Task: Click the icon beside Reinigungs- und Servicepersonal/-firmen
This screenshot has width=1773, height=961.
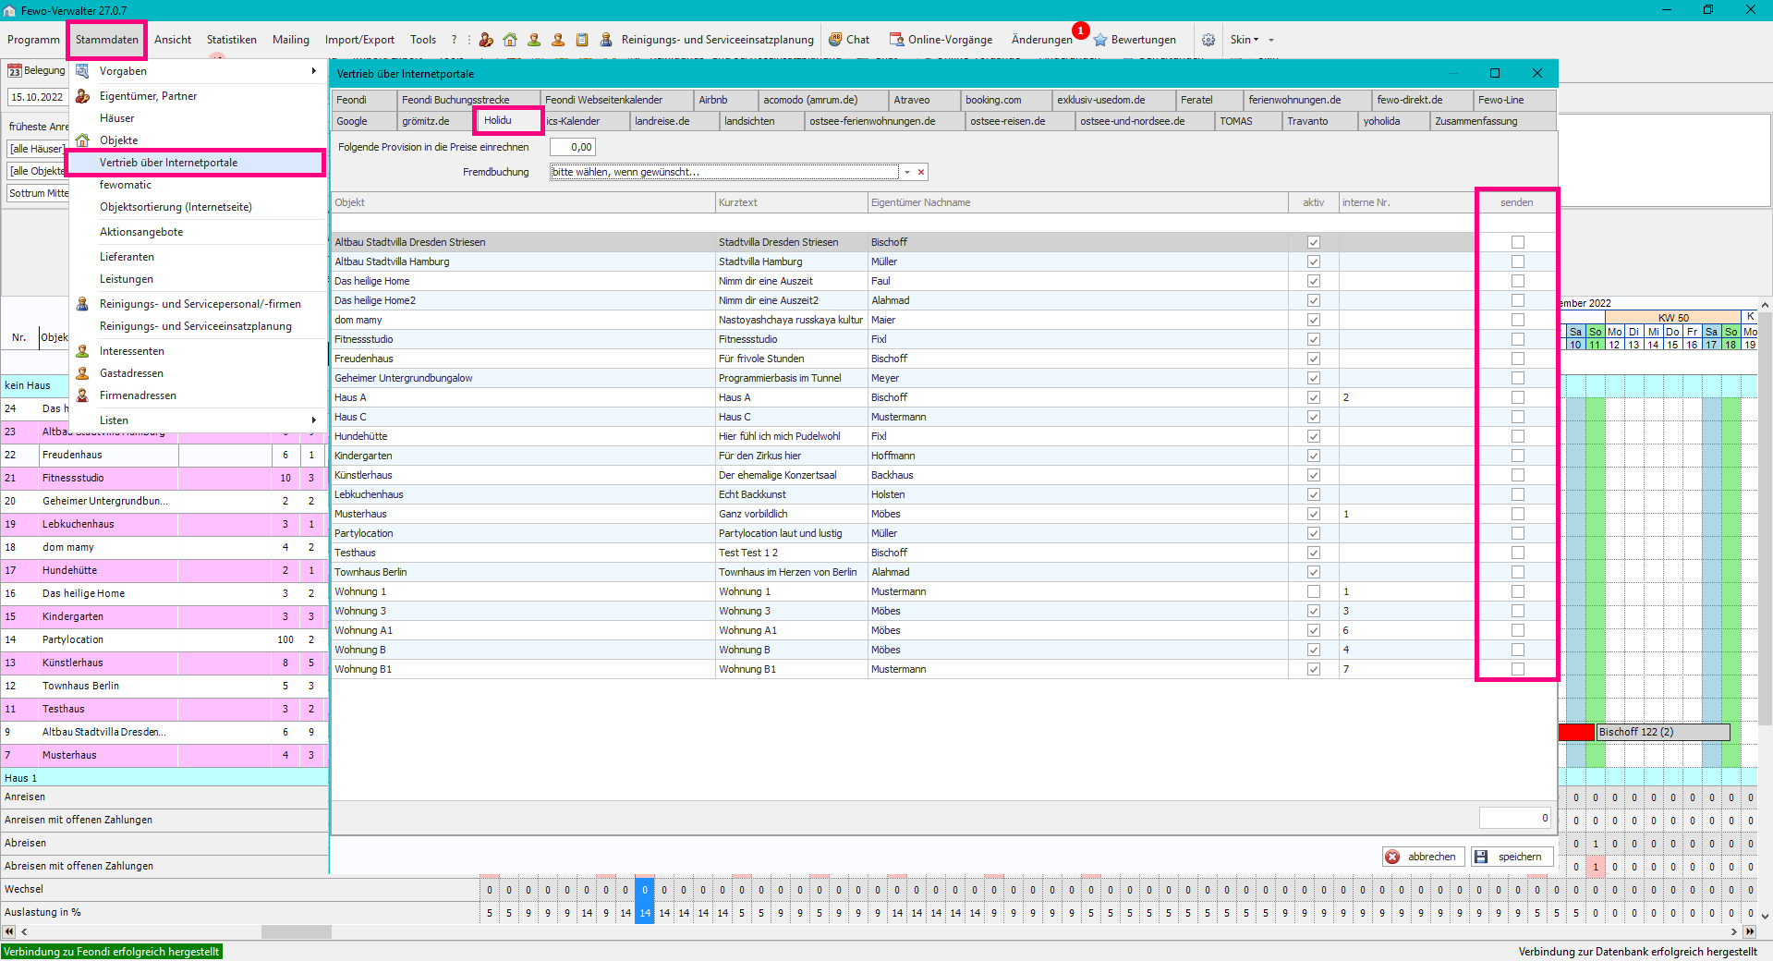Action: pos(82,304)
